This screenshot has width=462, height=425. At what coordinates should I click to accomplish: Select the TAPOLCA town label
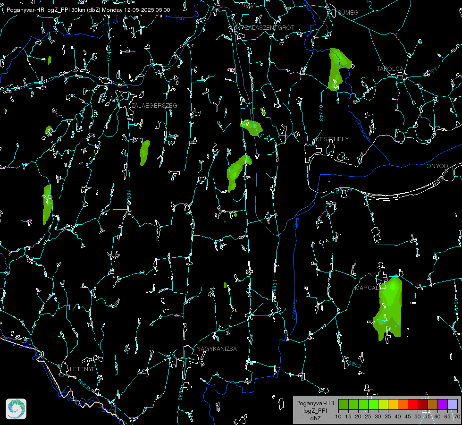pyautogui.click(x=390, y=69)
